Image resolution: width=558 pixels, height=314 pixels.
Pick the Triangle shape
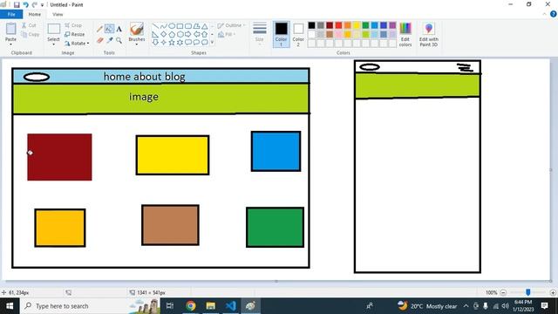205,26
